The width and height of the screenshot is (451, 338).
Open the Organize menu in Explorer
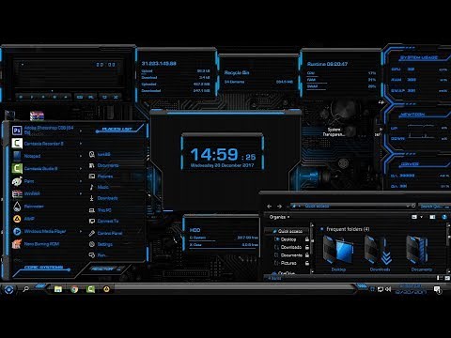(x=279, y=217)
